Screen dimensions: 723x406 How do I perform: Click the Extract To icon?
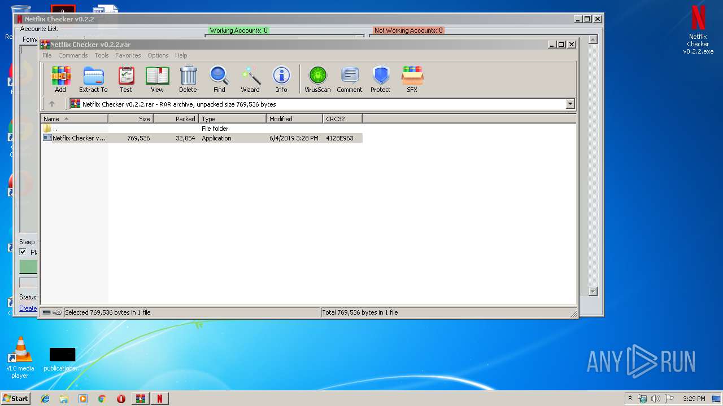tap(93, 79)
